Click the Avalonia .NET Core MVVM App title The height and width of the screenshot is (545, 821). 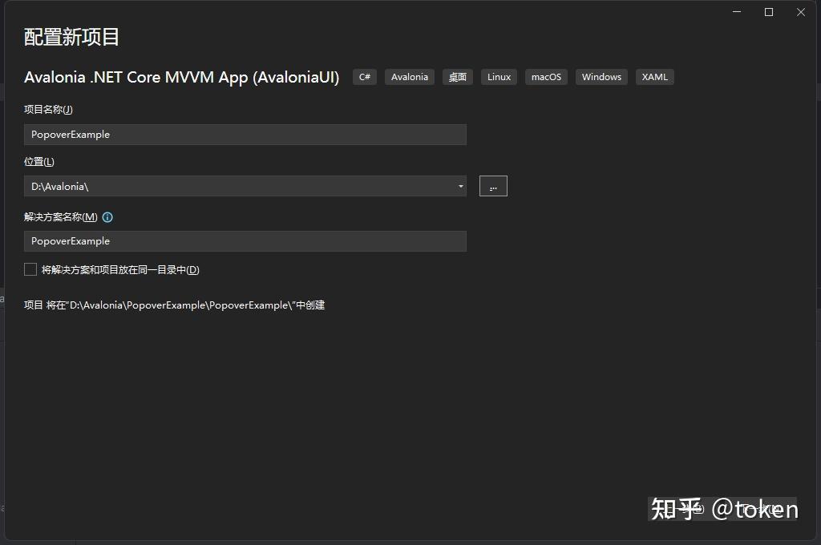(182, 78)
